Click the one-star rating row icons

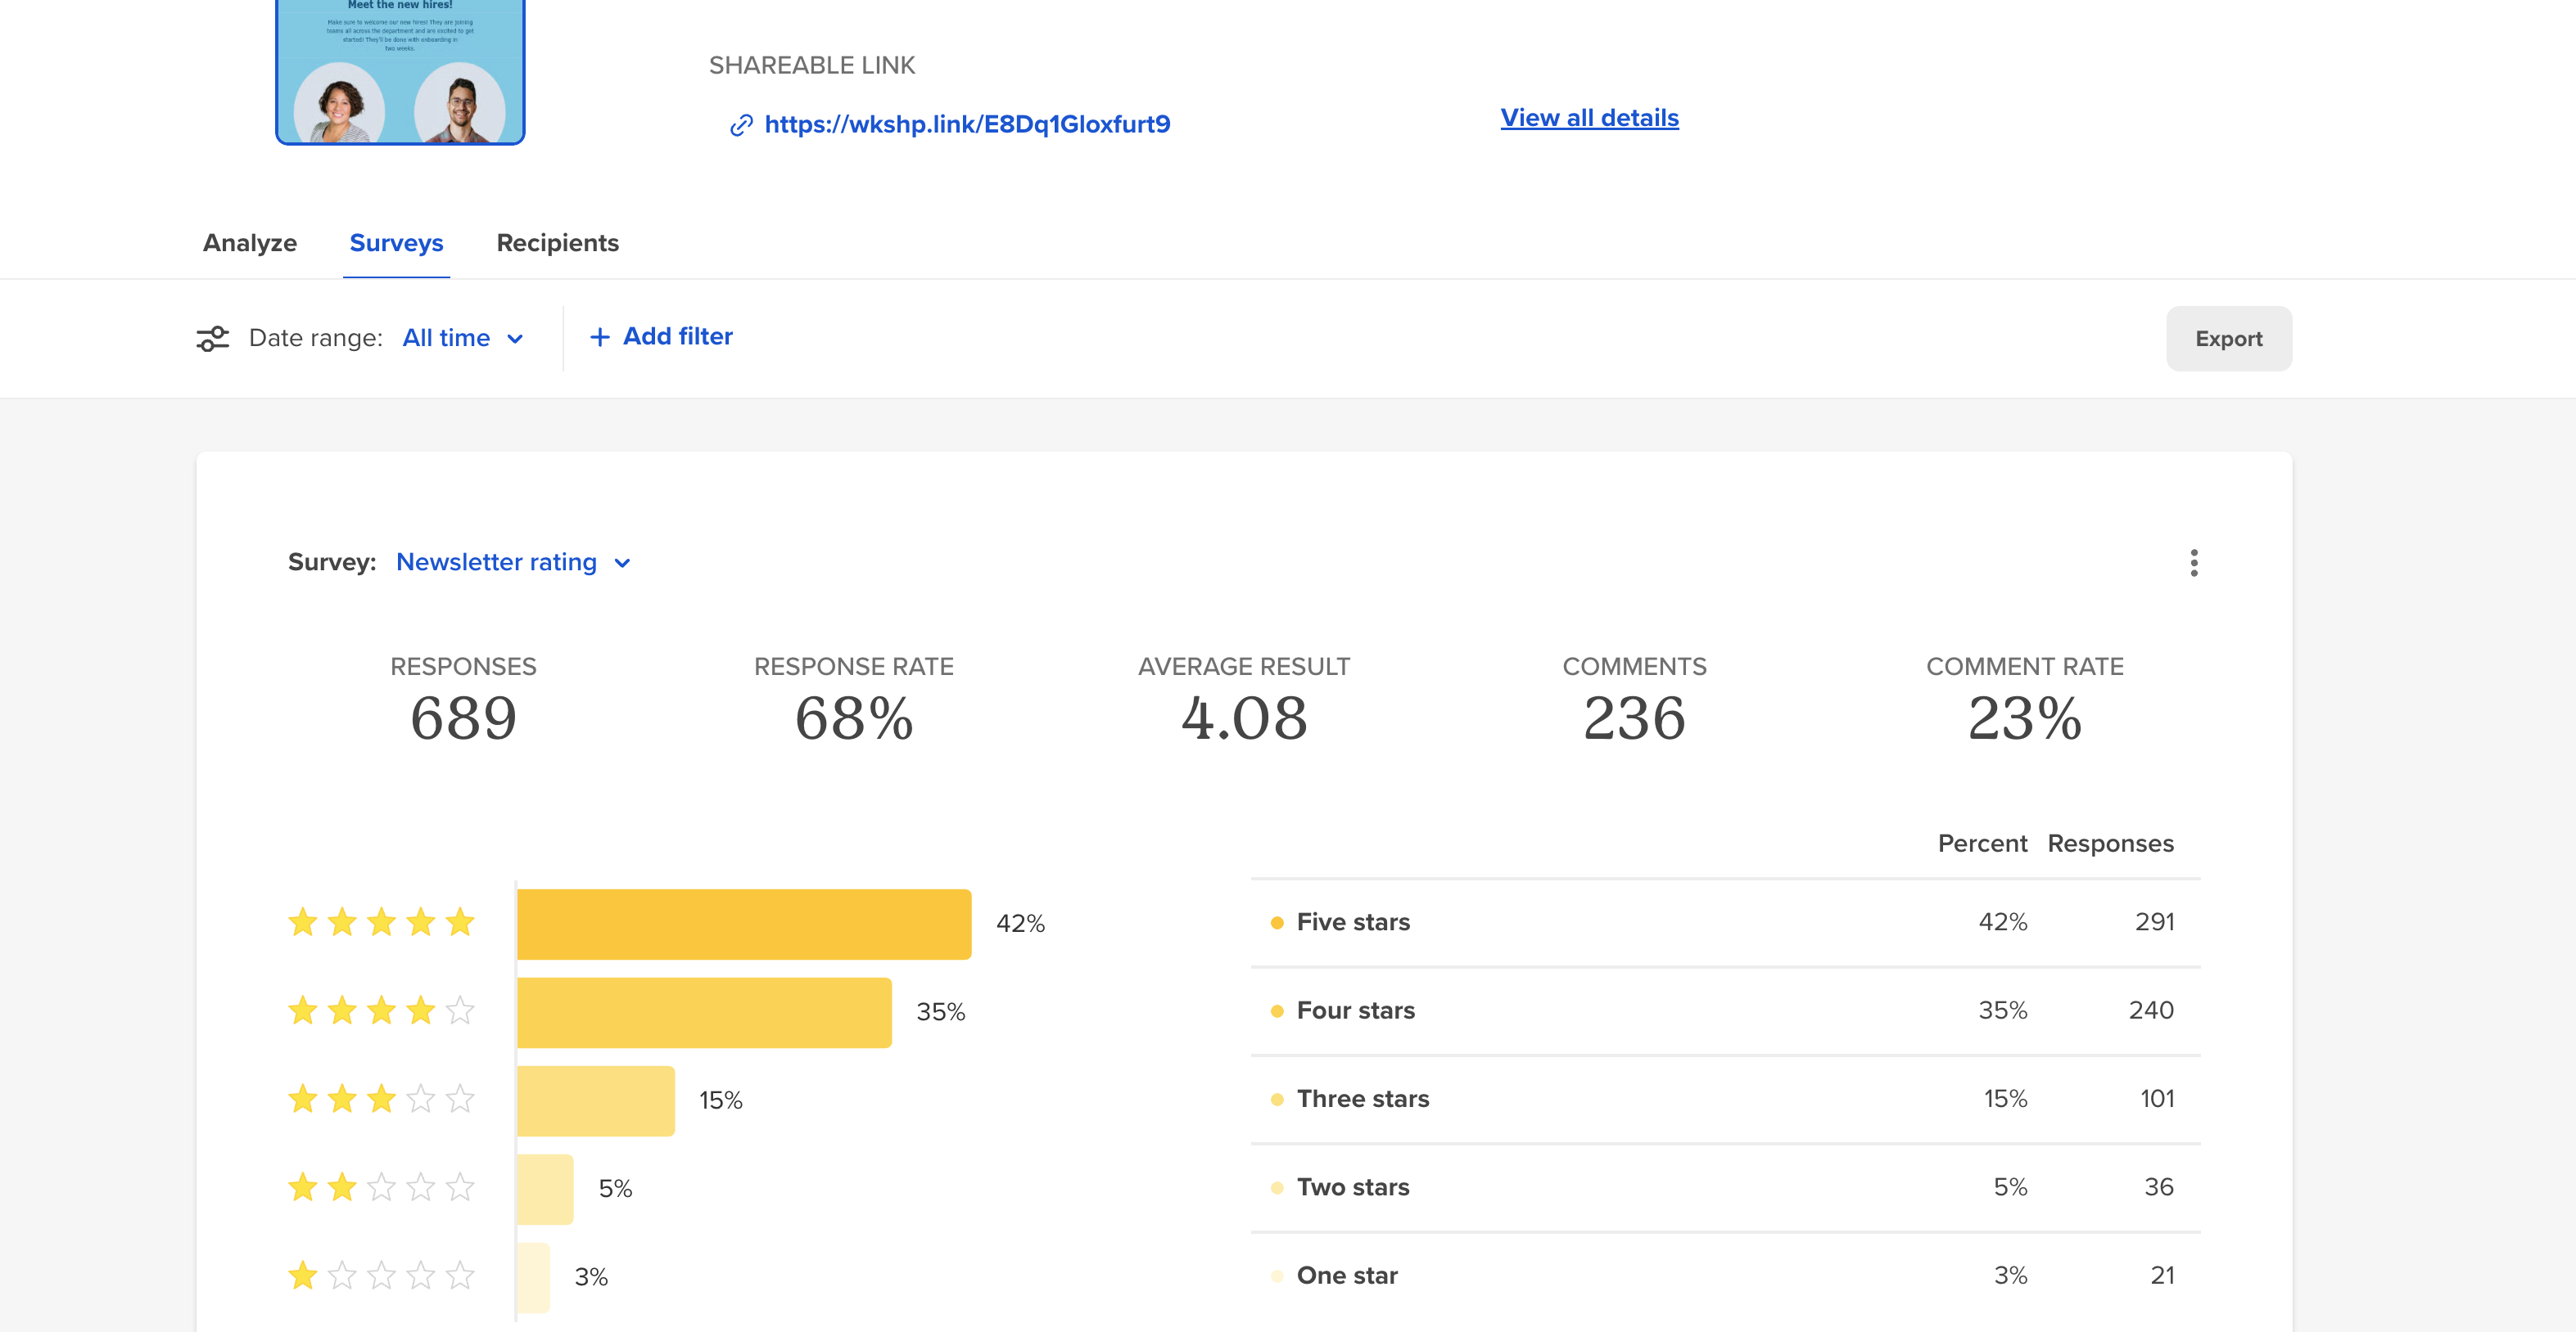pos(381,1275)
